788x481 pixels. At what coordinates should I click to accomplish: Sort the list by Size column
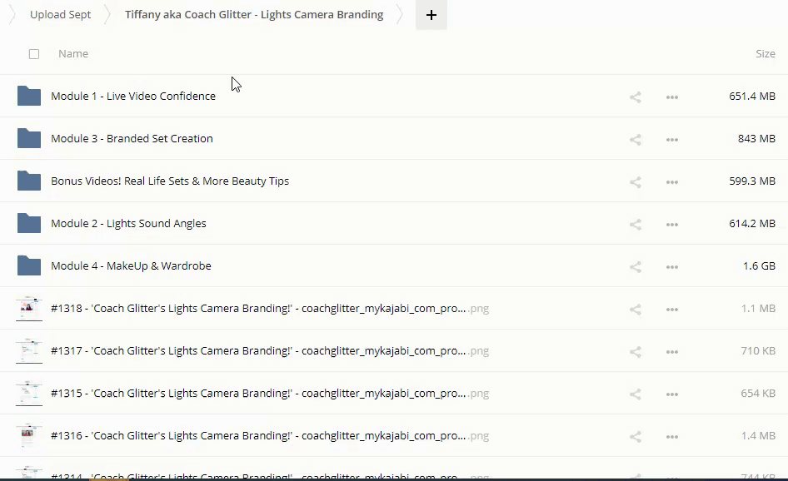765,54
